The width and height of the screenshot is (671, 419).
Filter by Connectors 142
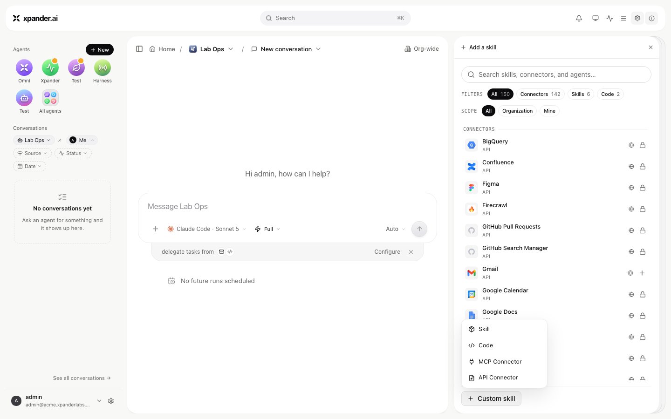click(541, 94)
